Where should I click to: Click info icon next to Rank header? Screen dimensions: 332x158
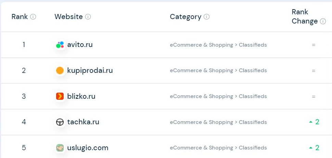[x=33, y=17]
